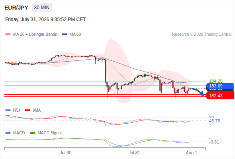Click the blue 183.69 price tag

click(x=219, y=86)
